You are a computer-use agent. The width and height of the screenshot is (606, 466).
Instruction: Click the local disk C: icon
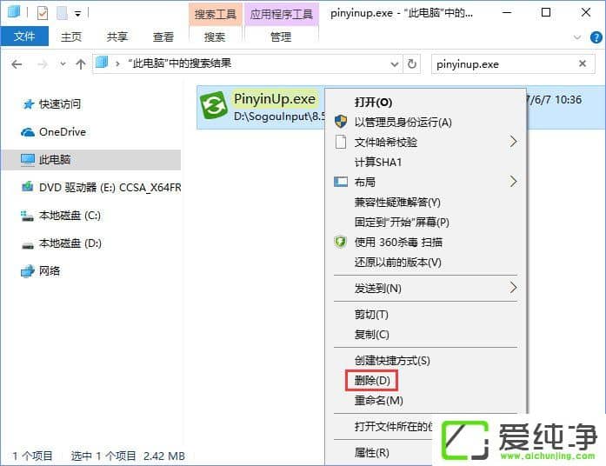27,216
